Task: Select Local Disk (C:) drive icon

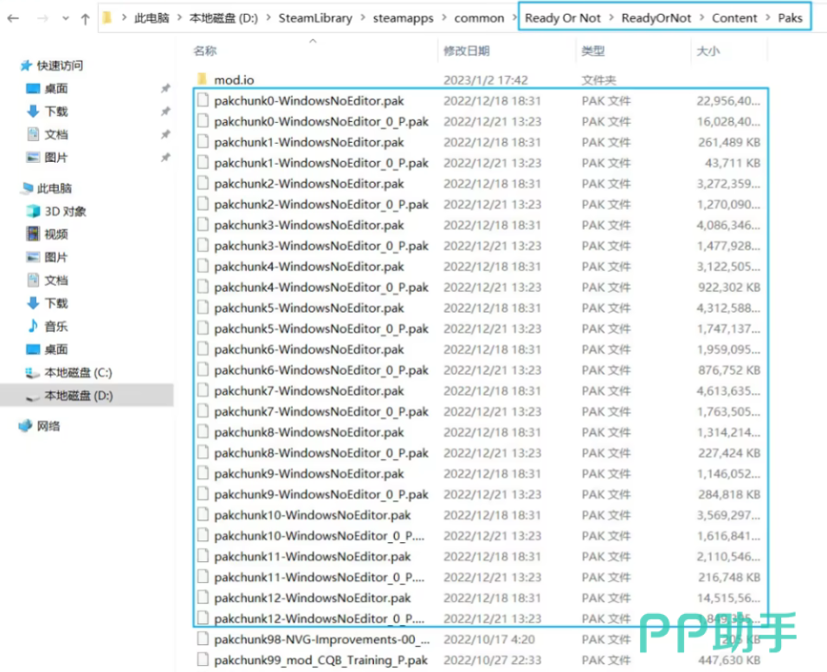Action: (x=32, y=373)
